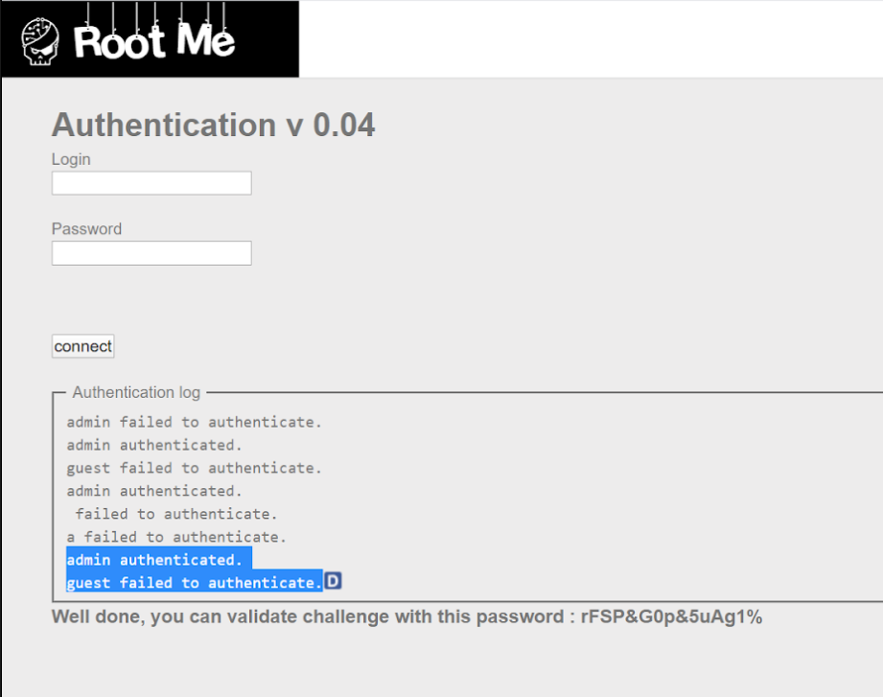Image resolution: width=883 pixels, height=697 pixels.
Task: Click the Root Me skull logo icon
Action: coord(40,40)
